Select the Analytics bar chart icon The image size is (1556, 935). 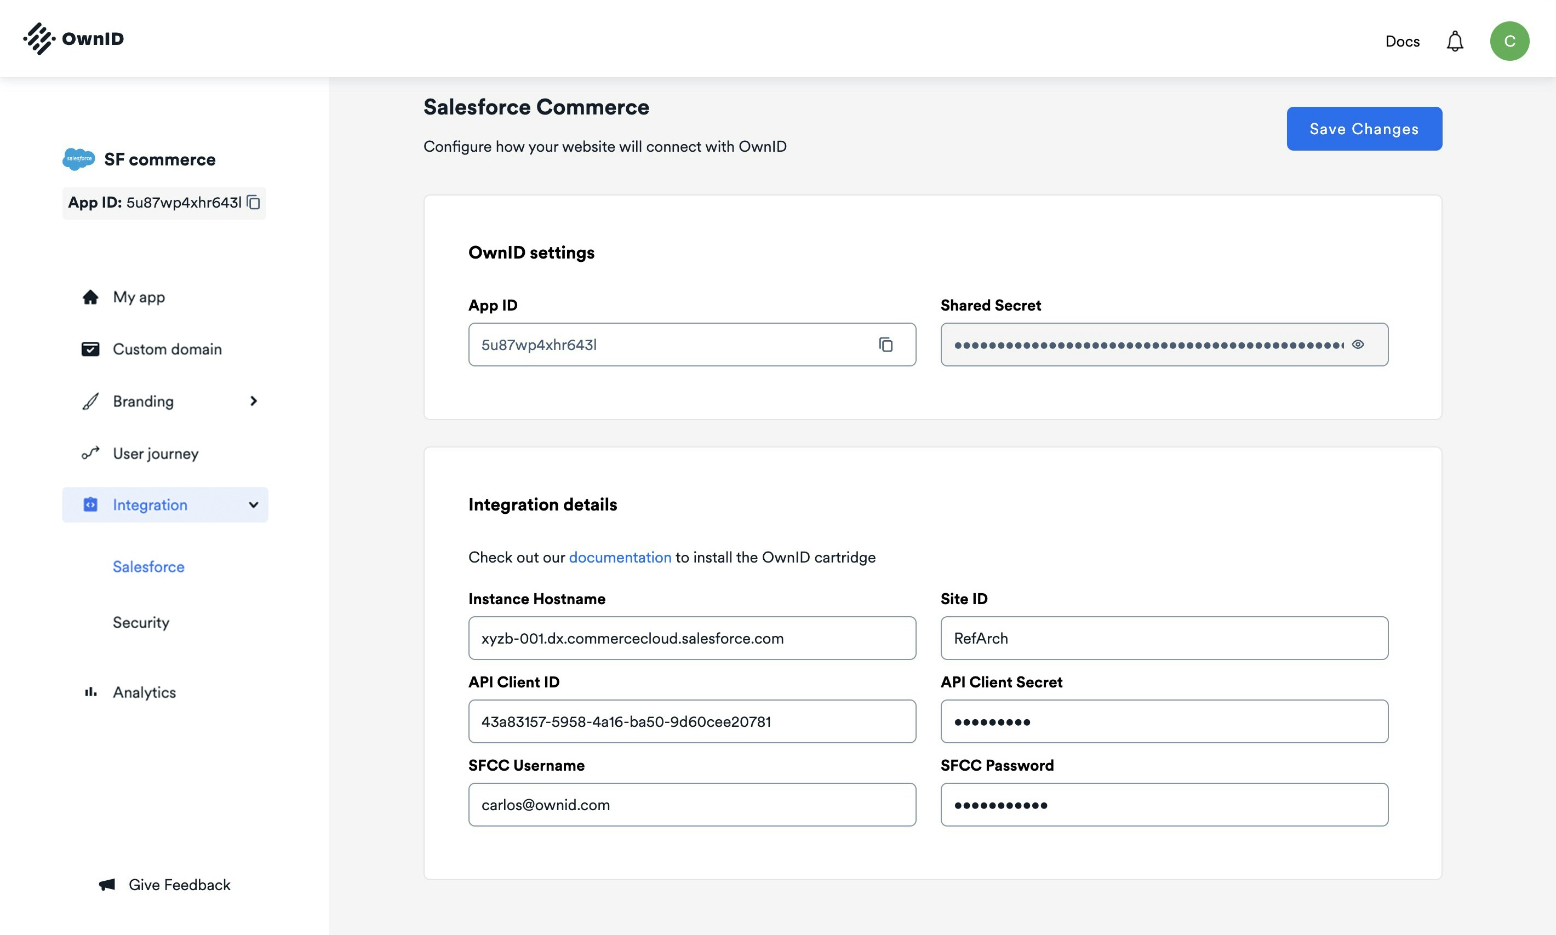pos(90,692)
